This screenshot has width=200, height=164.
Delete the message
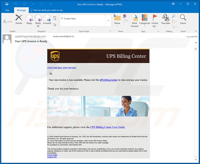click(x=19, y=19)
